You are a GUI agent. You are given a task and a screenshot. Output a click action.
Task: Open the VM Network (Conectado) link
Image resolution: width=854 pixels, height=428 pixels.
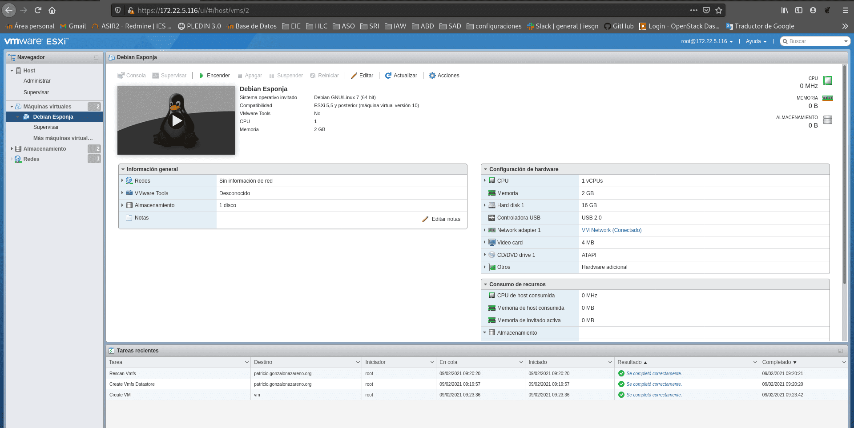point(612,230)
